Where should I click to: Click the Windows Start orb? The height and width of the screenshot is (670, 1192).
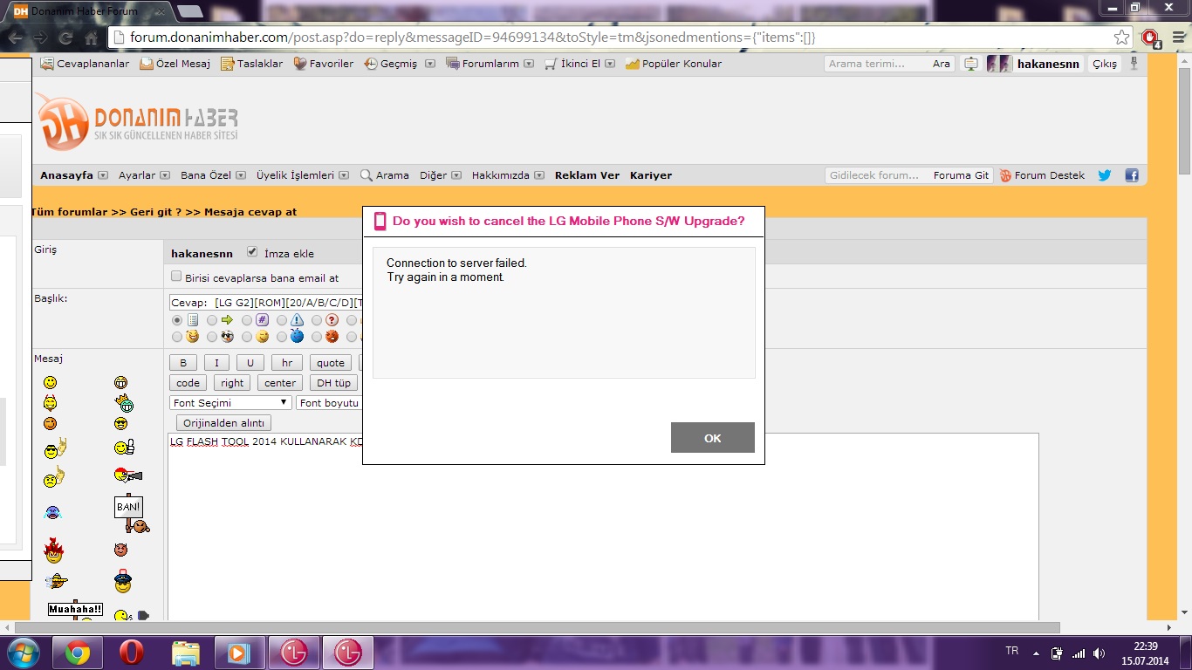[x=23, y=653]
